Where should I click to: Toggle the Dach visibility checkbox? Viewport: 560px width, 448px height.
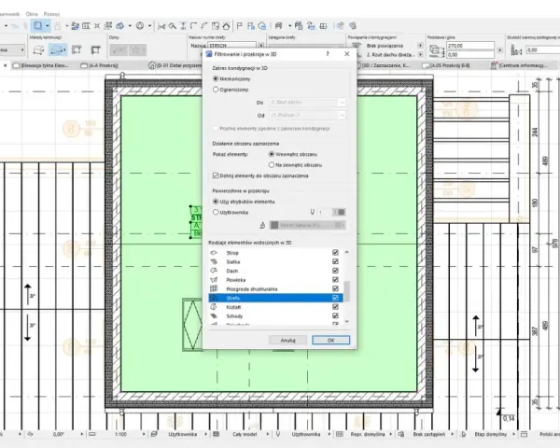[x=335, y=271]
